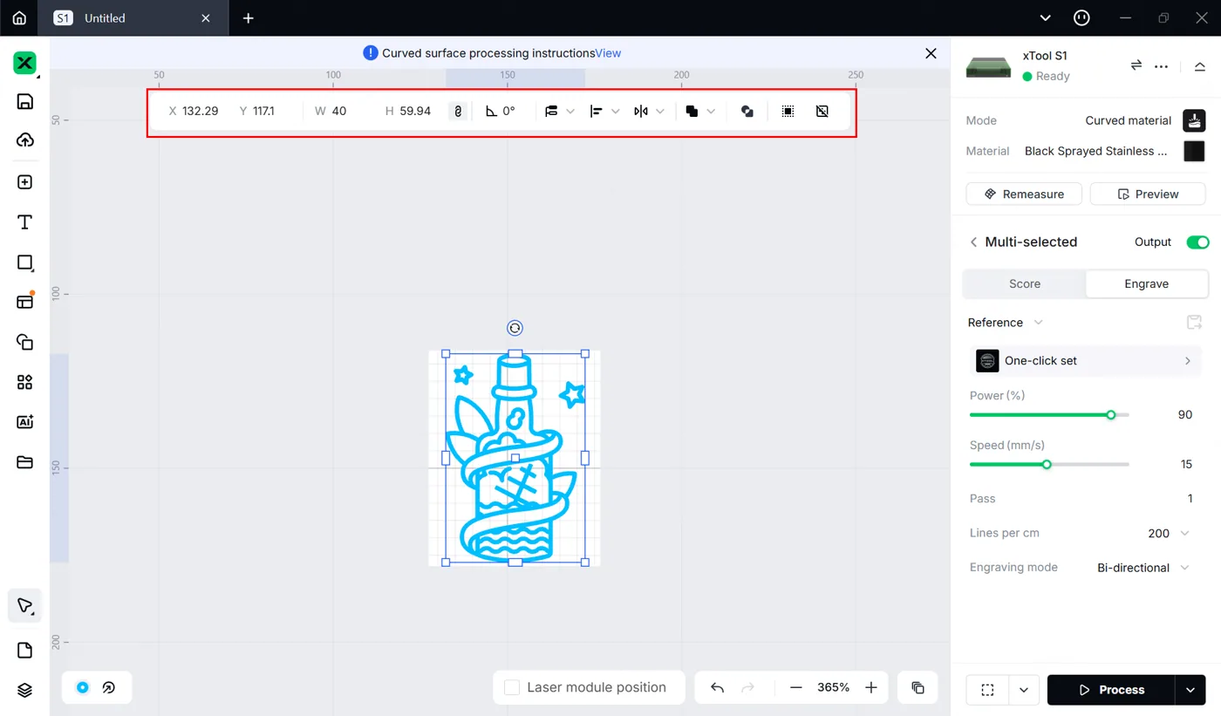
Task: Collapse the device panel with chevron up
Action: 1200,66
